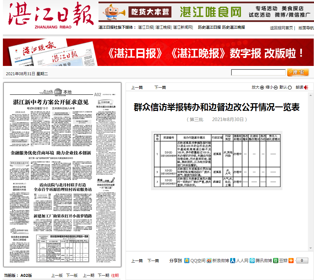Viewport: 314px width, 280px height.
Task: Go to next page 下一版
Action: (72, 276)
